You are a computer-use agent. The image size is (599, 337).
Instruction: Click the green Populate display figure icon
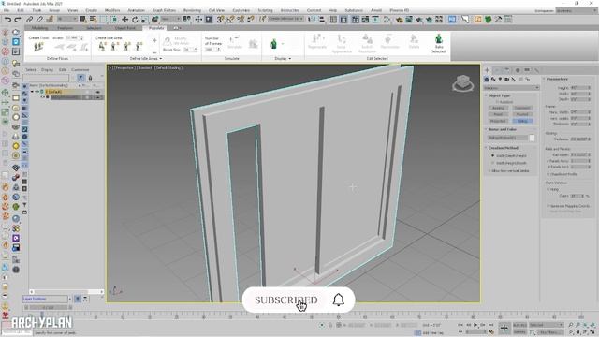273,44
